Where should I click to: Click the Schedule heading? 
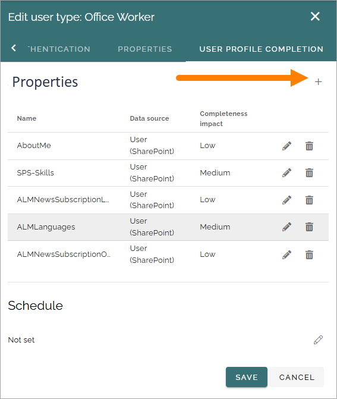tap(35, 306)
